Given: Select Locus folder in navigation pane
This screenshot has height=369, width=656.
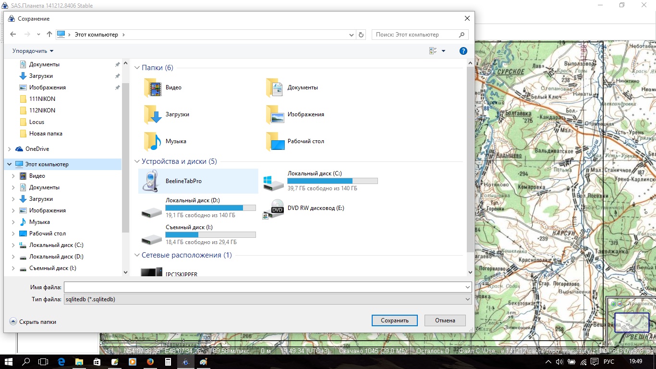Looking at the screenshot, I should click(x=36, y=122).
